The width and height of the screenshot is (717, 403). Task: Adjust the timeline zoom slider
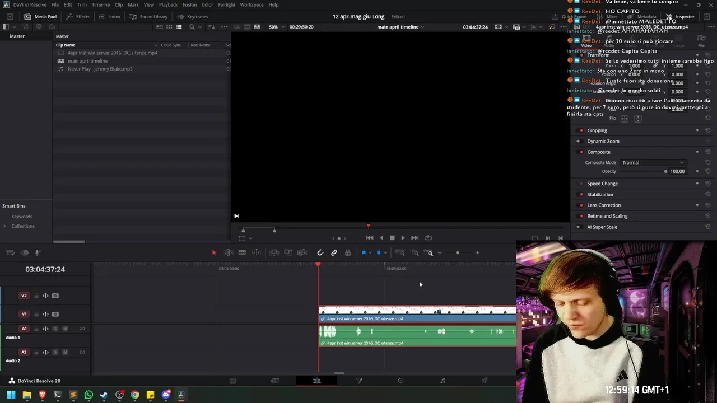coord(458,253)
